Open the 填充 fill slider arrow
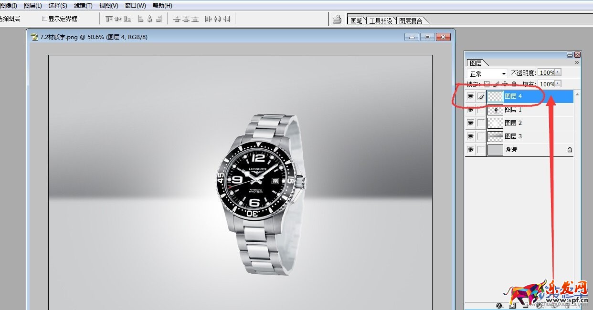The width and height of the screenshot is (593, 310). pyautogui.click(x=558, y=84)
